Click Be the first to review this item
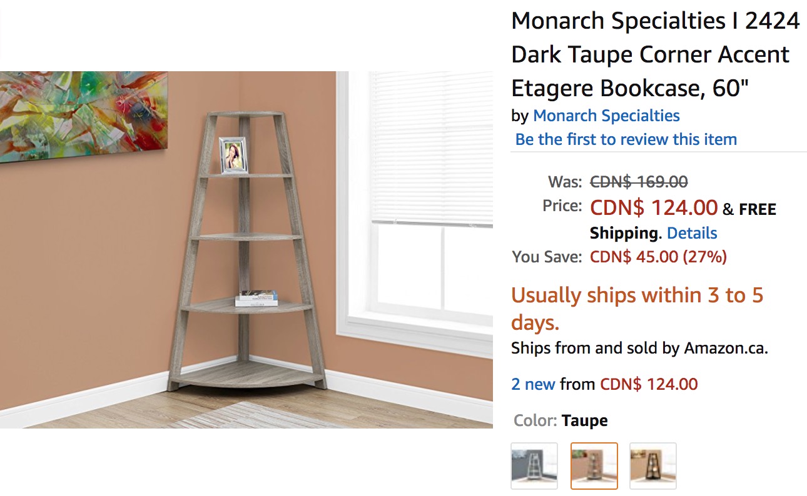 [626, 139]
